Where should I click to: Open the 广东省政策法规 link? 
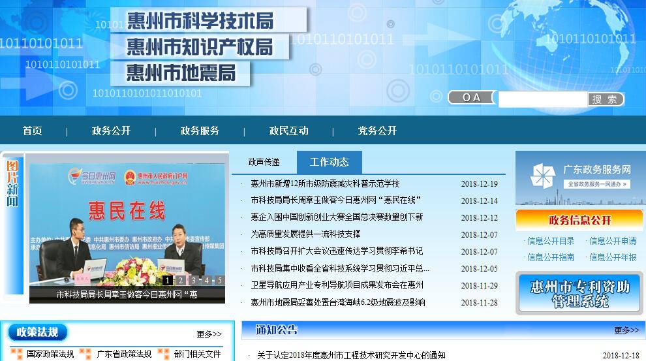(x=124, y=354)
